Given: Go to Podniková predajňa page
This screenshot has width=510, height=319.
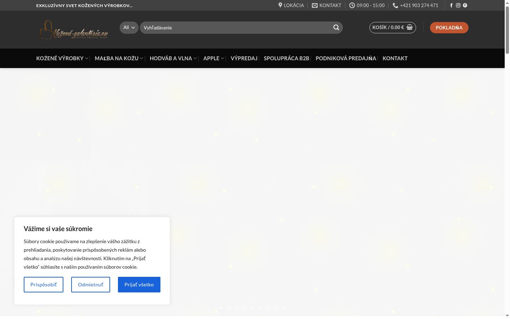Looking at the screenshot, I should pyautogui.click(x=346, y=58).
